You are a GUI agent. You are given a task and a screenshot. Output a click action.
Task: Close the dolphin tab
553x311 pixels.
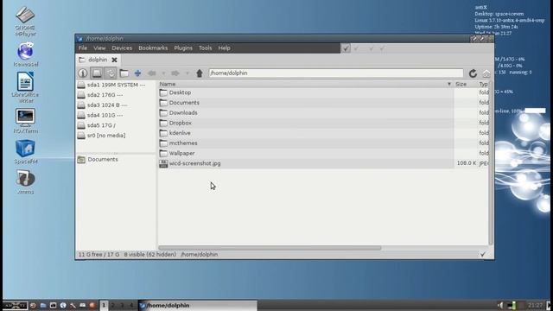114,60
